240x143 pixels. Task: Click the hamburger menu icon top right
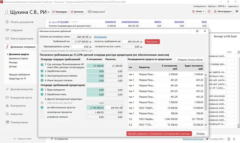pyautogui.click(x=237, y=11)
